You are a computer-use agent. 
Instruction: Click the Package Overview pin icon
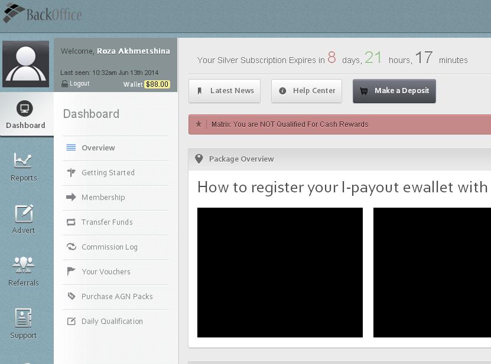199,159
